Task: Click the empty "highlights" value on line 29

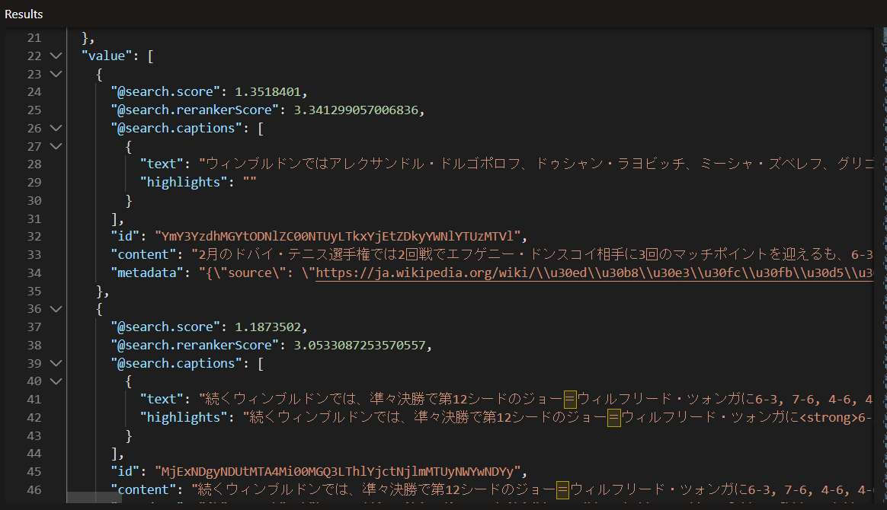Action: 249,182
